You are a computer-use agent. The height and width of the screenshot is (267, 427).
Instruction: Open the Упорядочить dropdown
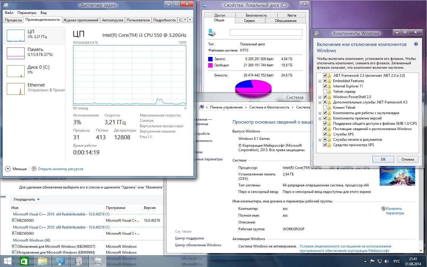pyautogui.click(x=26, y=199)
